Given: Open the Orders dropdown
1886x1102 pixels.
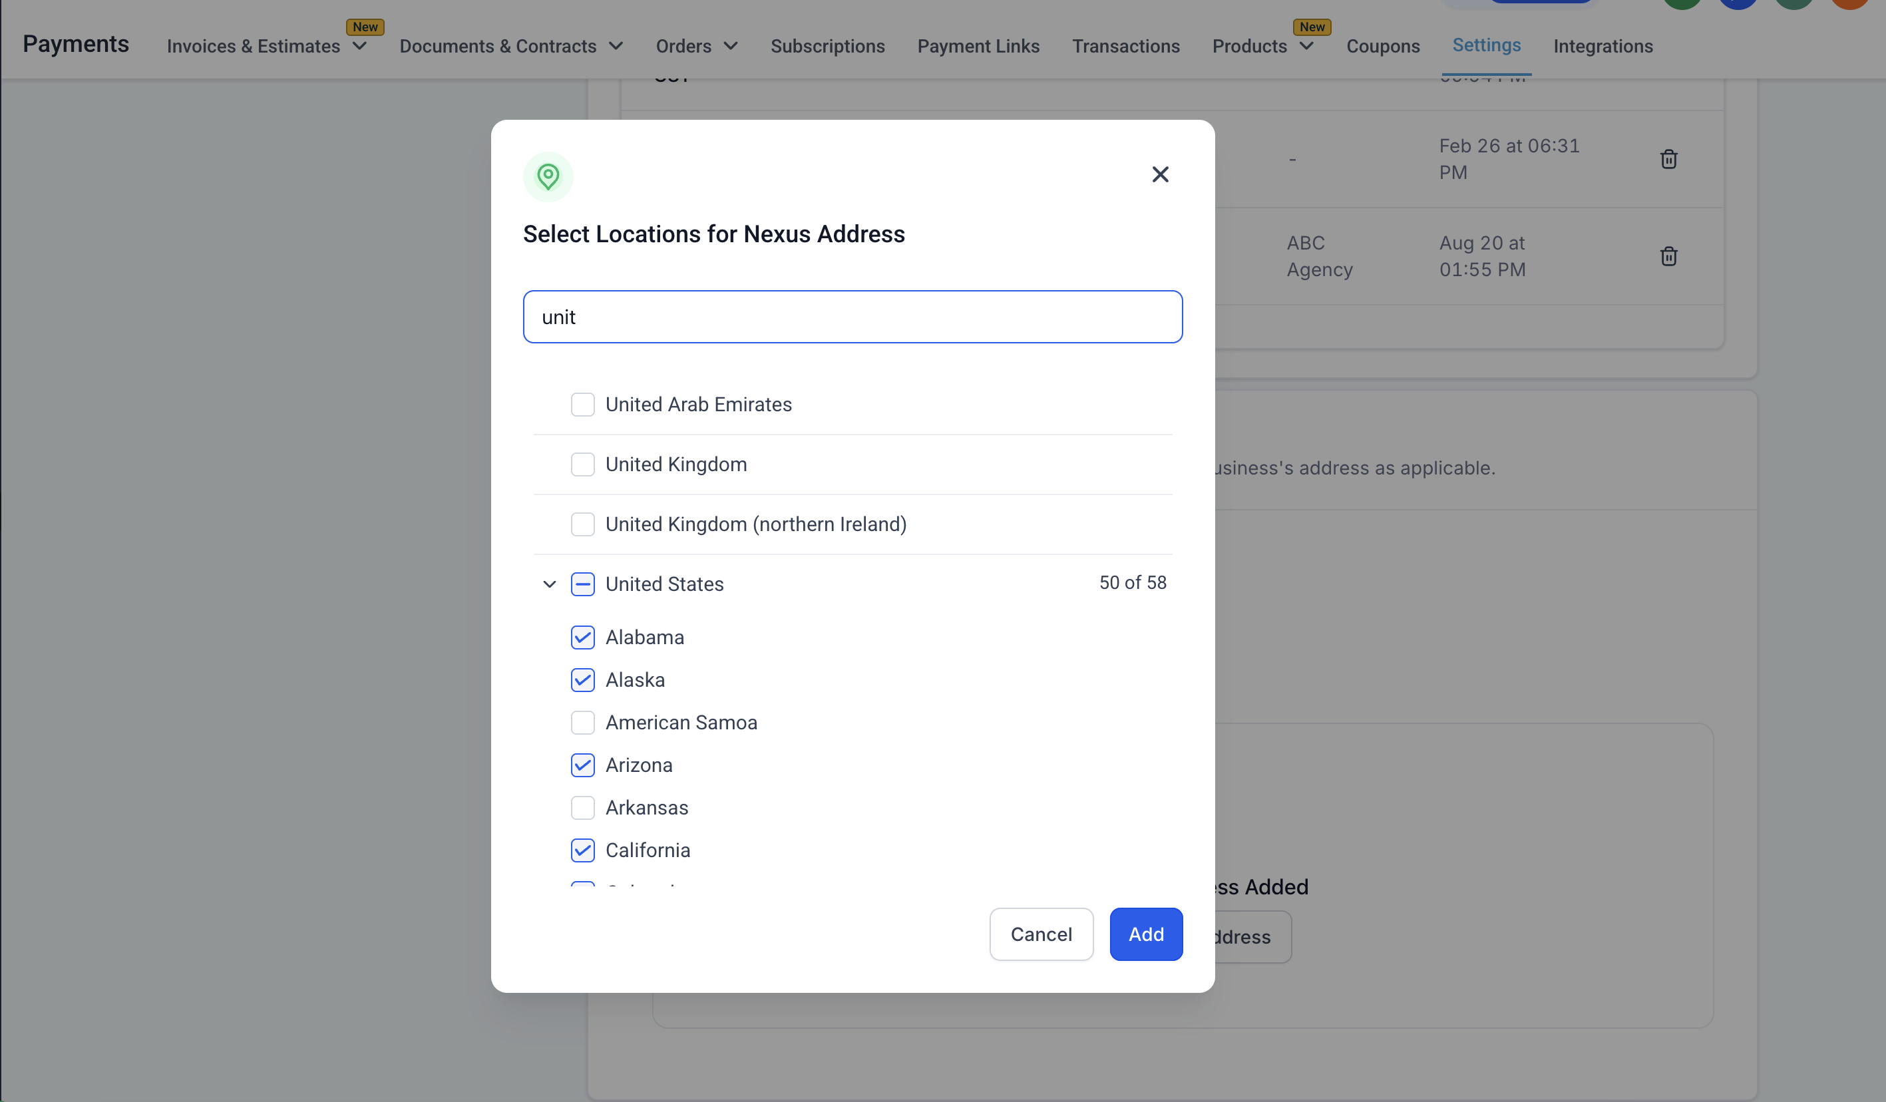Looking at the screenshot, I should click(x=696, y=47).
